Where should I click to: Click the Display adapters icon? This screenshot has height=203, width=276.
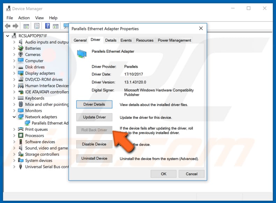tap(21, 73)
